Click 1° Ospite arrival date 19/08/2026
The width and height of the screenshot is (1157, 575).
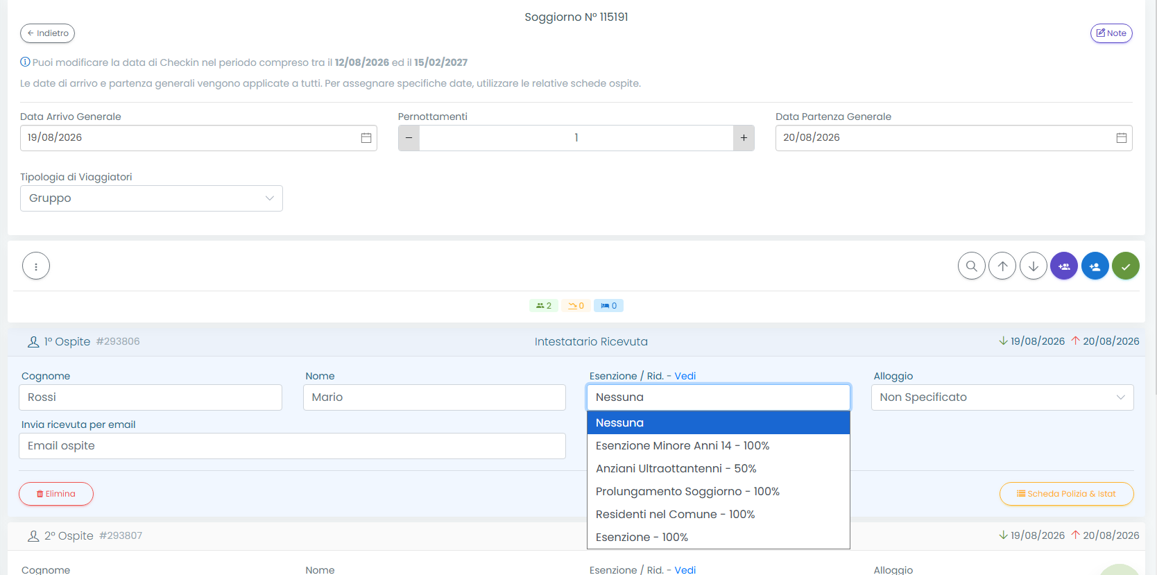click(1032, 341)
